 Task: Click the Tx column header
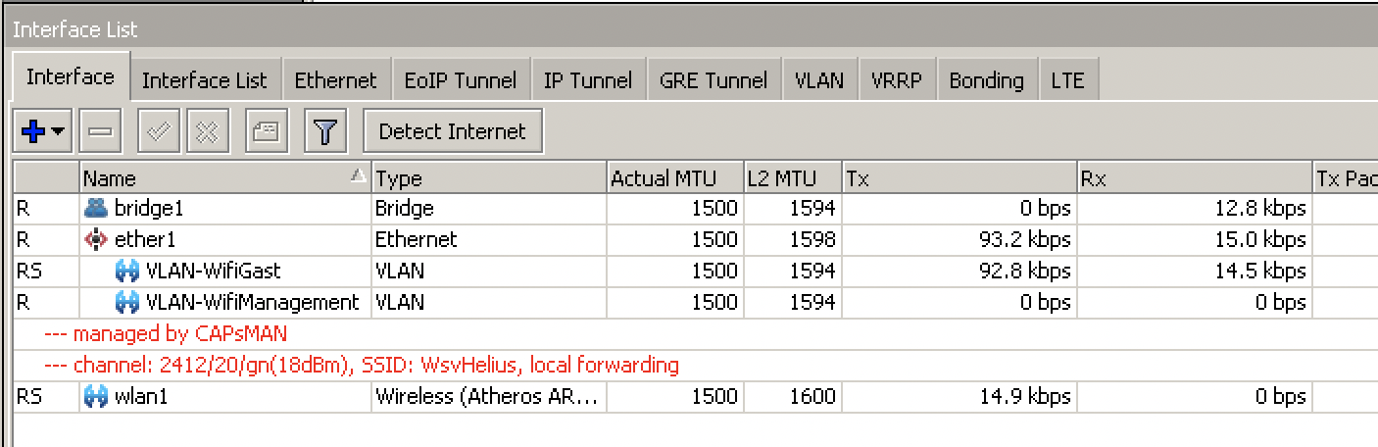960,178
